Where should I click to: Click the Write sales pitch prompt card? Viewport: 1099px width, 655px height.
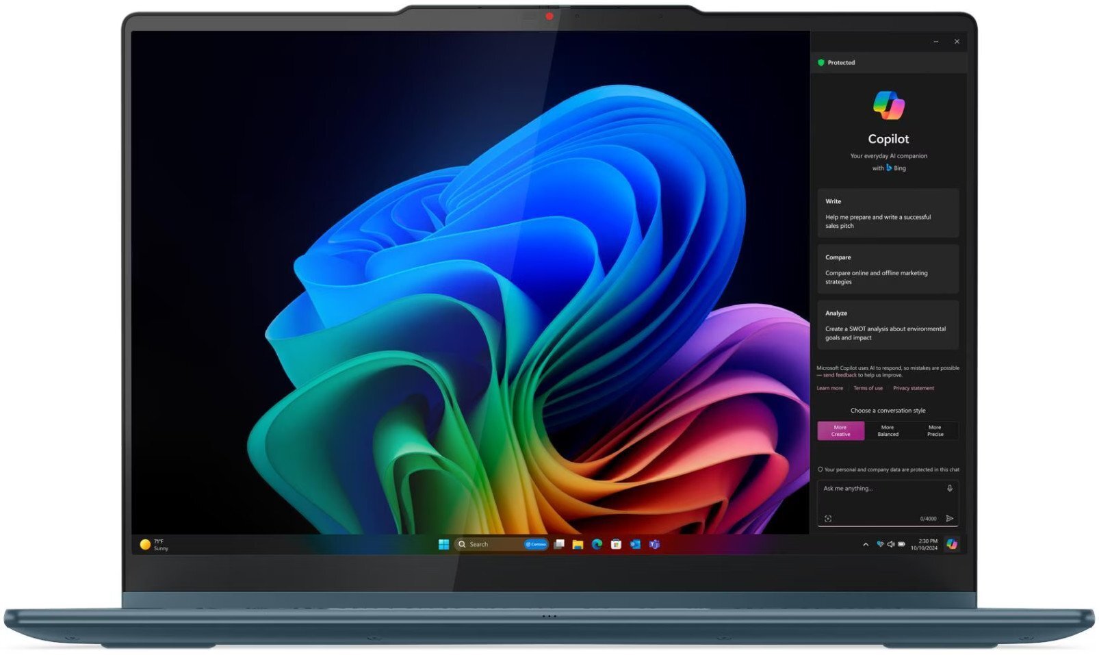point(888,213)
